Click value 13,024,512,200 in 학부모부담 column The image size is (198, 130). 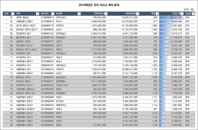pyautogui.click(x=130, y=18)
